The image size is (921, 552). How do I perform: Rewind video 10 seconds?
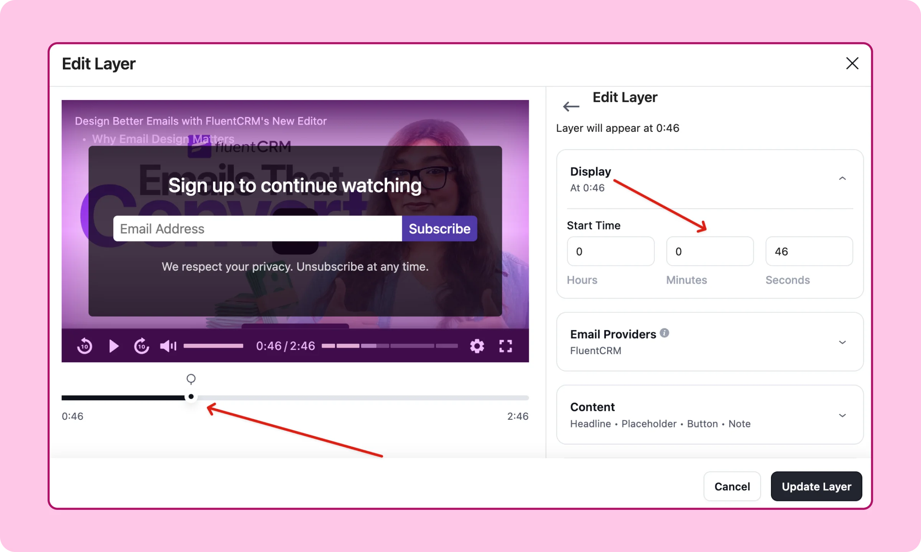click(x=84, y=346)
